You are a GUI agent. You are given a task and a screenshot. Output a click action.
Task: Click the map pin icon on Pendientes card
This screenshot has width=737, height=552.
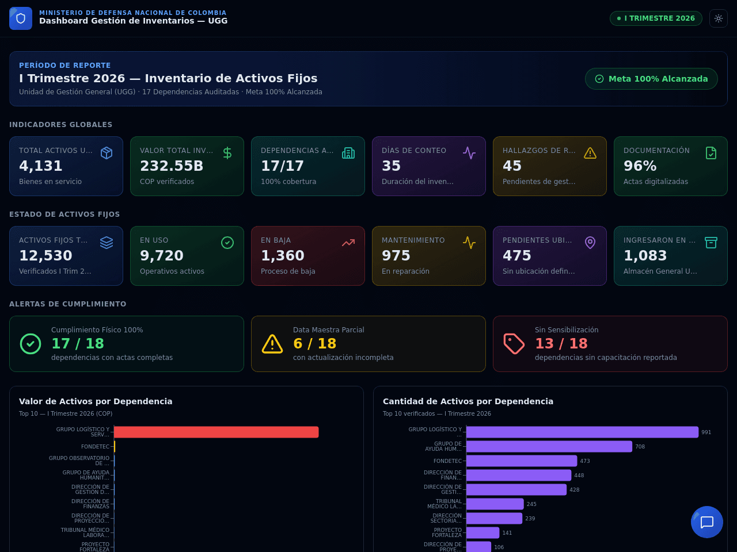click(590, 243)
